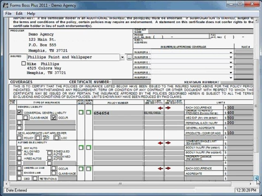Toggle Automobile Liability SUBR WVD green box

click(x=88, y=148)
